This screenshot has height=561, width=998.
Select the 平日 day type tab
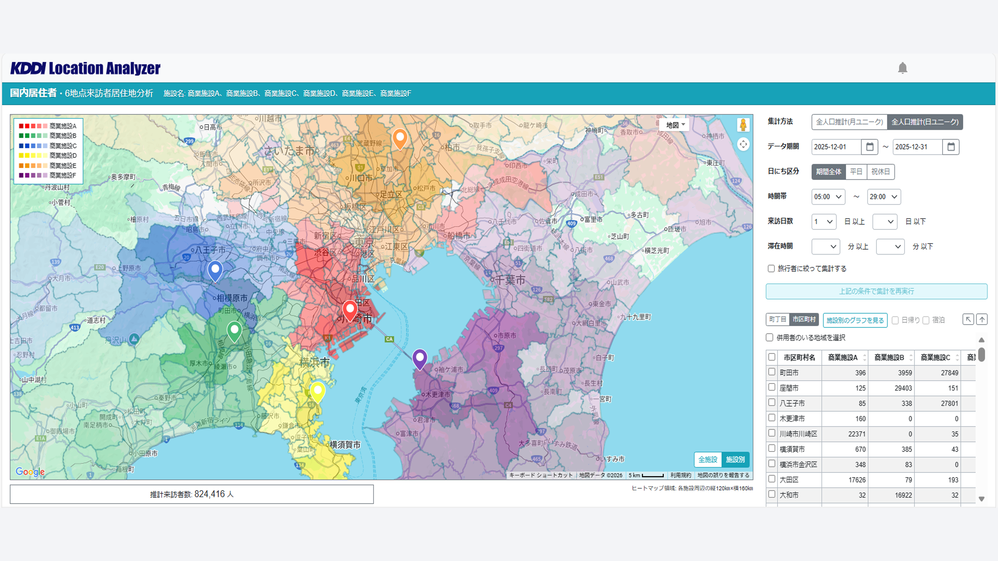[x=856, y=171]
